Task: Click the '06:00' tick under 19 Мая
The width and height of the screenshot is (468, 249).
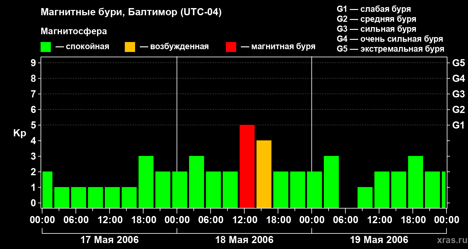Action: pyautogui.click(x=345, y=220)
